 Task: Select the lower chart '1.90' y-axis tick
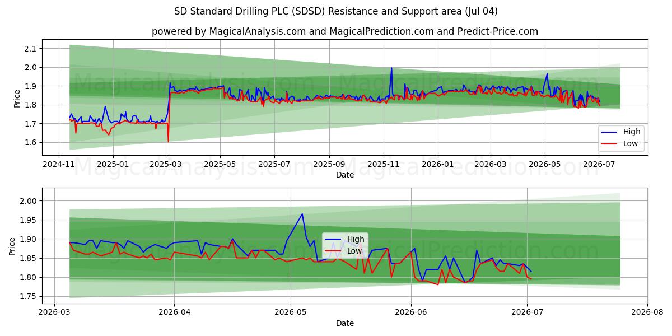pos(29,239)
